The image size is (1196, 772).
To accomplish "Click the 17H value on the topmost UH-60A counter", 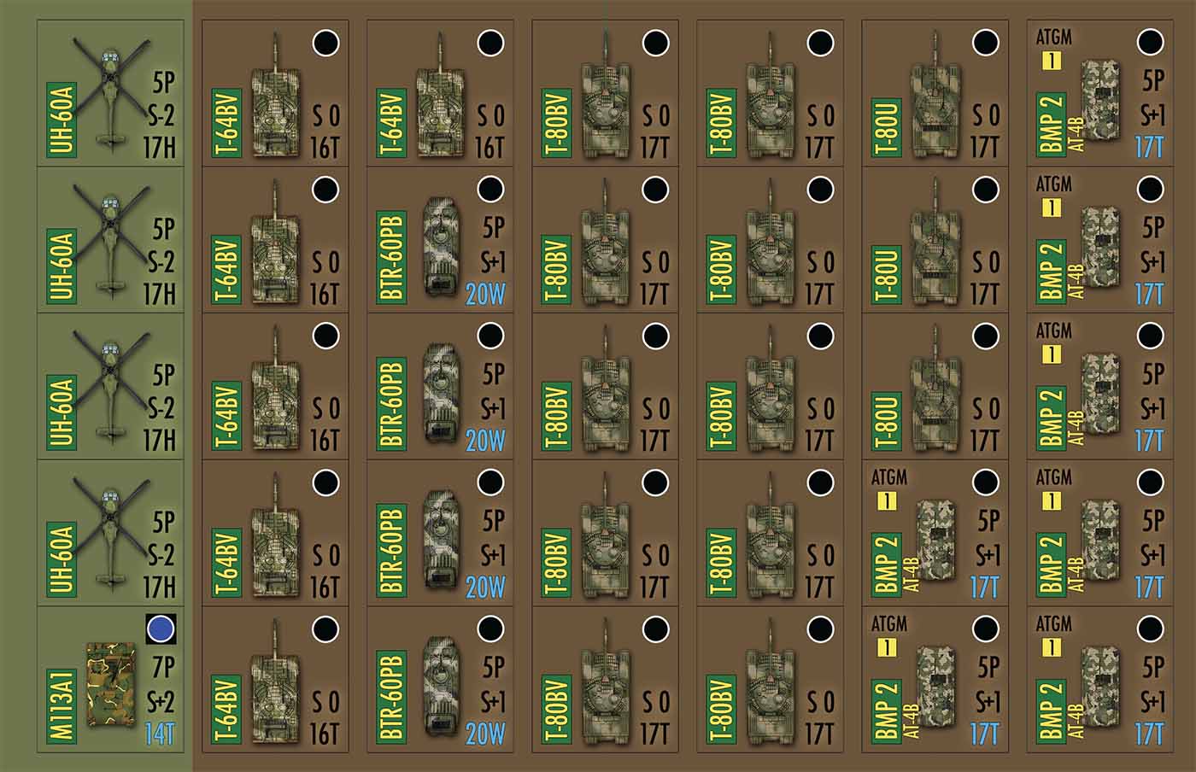I will [x=159, y=148].
